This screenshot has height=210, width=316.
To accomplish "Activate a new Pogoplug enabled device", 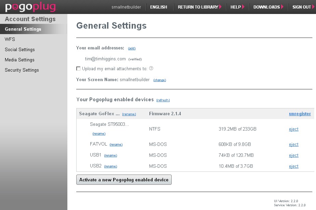I will click(x=124, y=180).
